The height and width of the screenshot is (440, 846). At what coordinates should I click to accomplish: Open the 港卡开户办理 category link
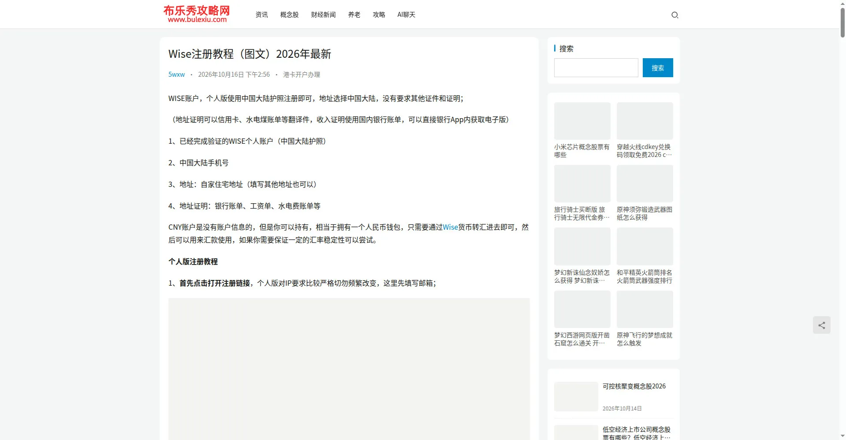pos(302,75)
